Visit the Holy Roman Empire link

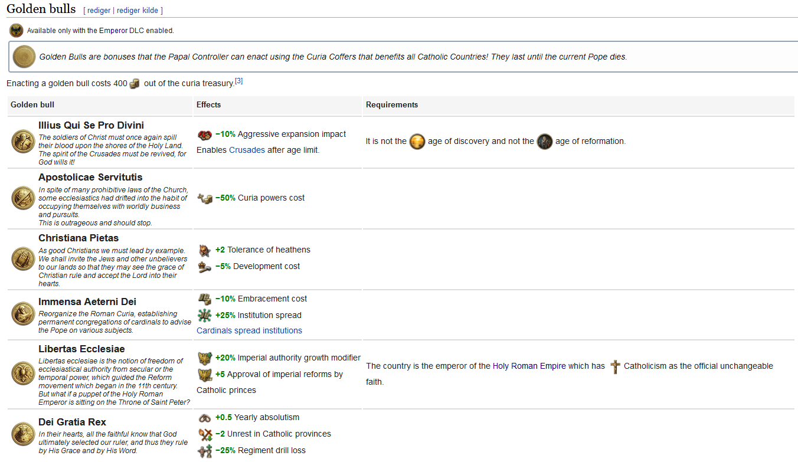pyautogui.click(x=529, y=366)
